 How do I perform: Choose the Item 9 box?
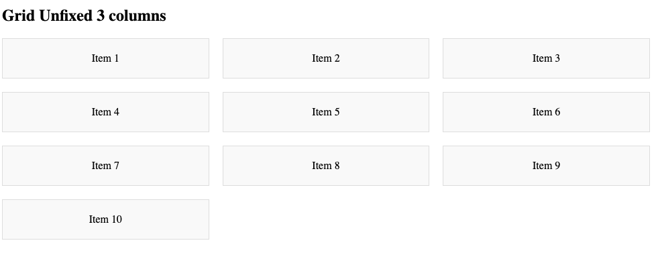tap(546, 166)
